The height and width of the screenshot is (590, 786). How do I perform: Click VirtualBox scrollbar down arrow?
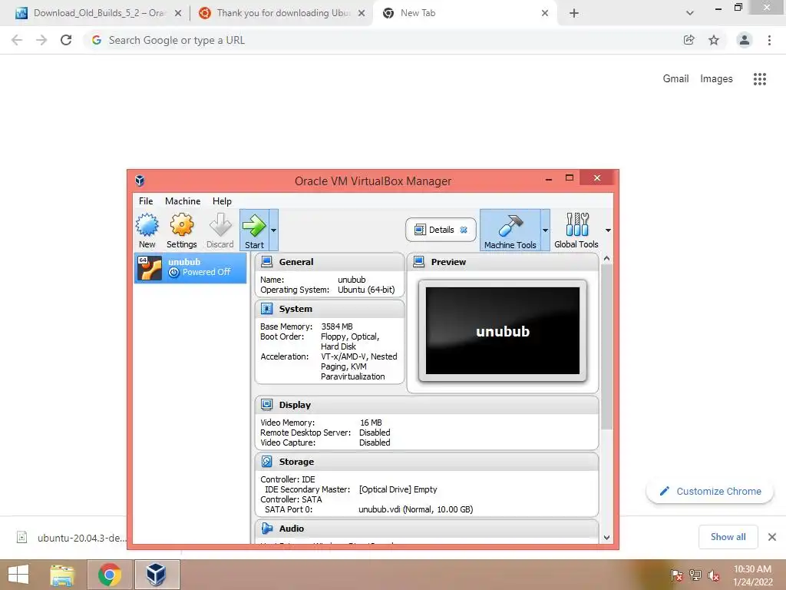tap(606, 537)
